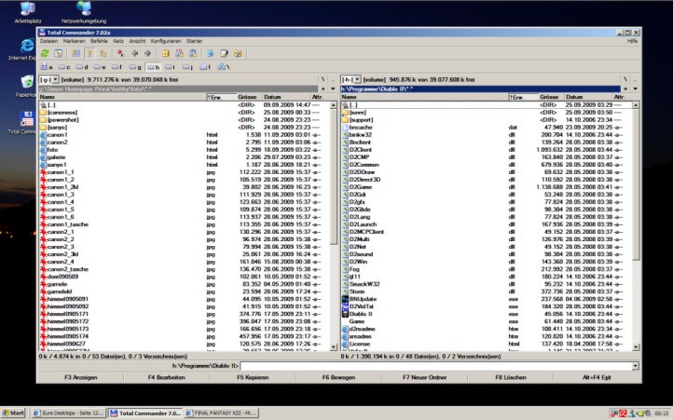Open left panel favorites star button
Viewport: 673px width, 420px height.
click(x=323, y=88)
